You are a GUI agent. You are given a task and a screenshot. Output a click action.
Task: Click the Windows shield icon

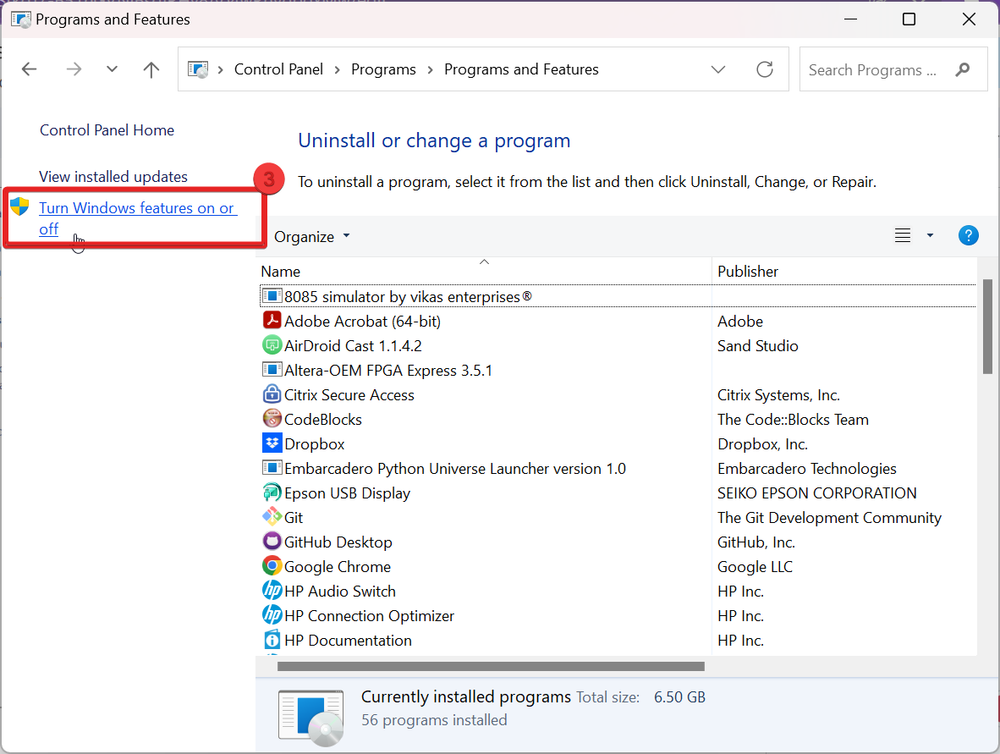tap(19, 206)
